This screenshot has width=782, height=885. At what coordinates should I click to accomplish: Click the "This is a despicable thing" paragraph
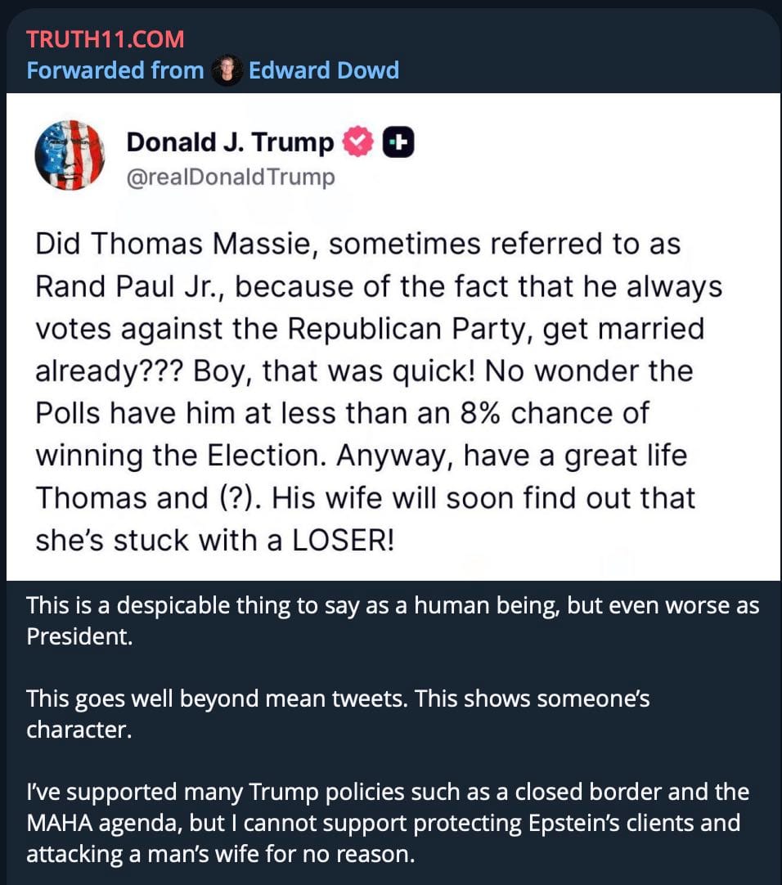[x=393, y=620]
